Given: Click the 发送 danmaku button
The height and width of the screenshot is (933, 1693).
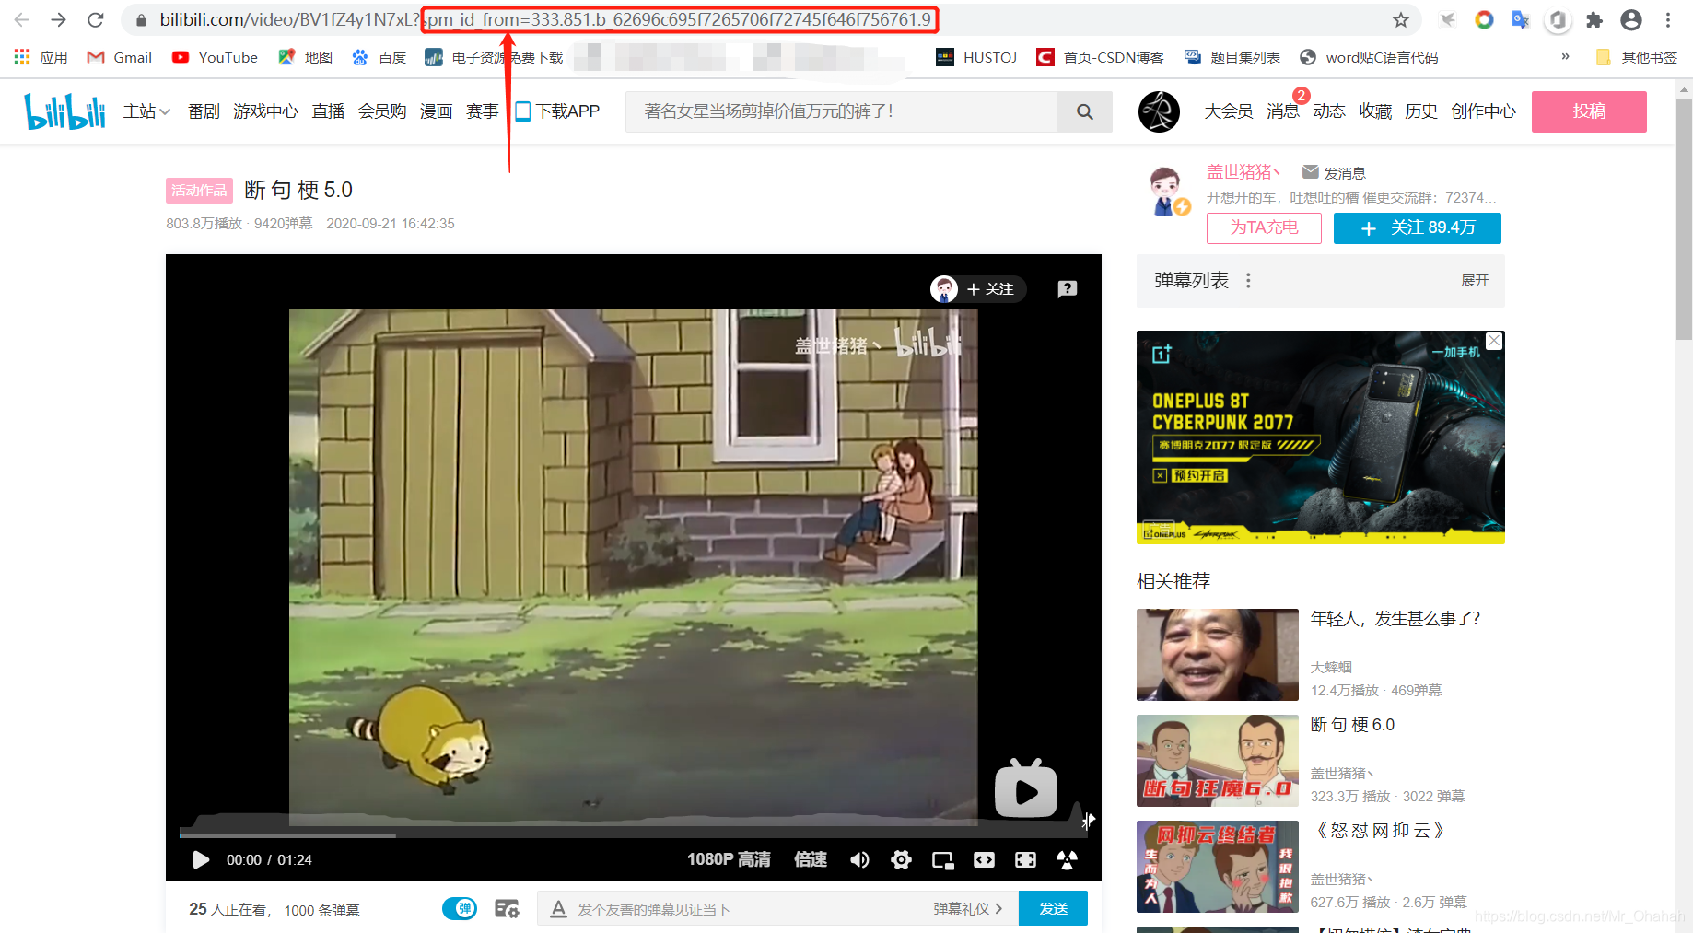Looking at the screenshot, I should (x=1053, y=909).
